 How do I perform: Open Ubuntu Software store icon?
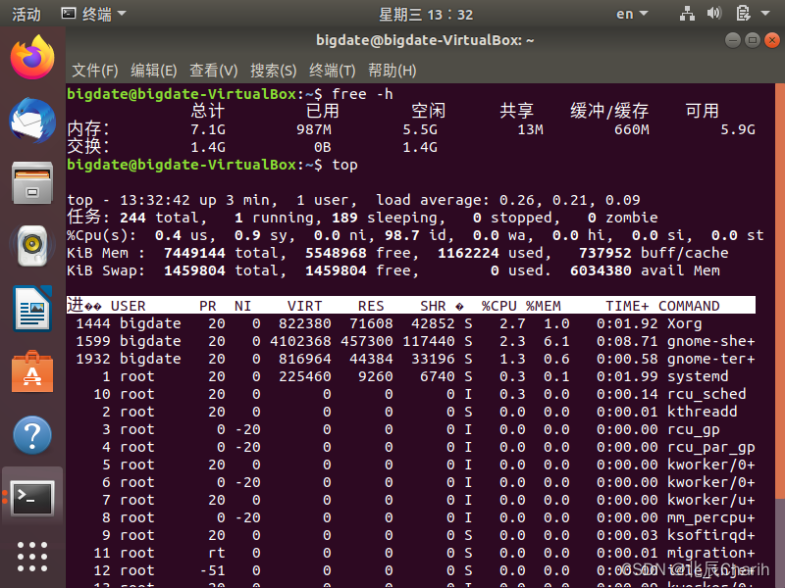coord(32,371)
